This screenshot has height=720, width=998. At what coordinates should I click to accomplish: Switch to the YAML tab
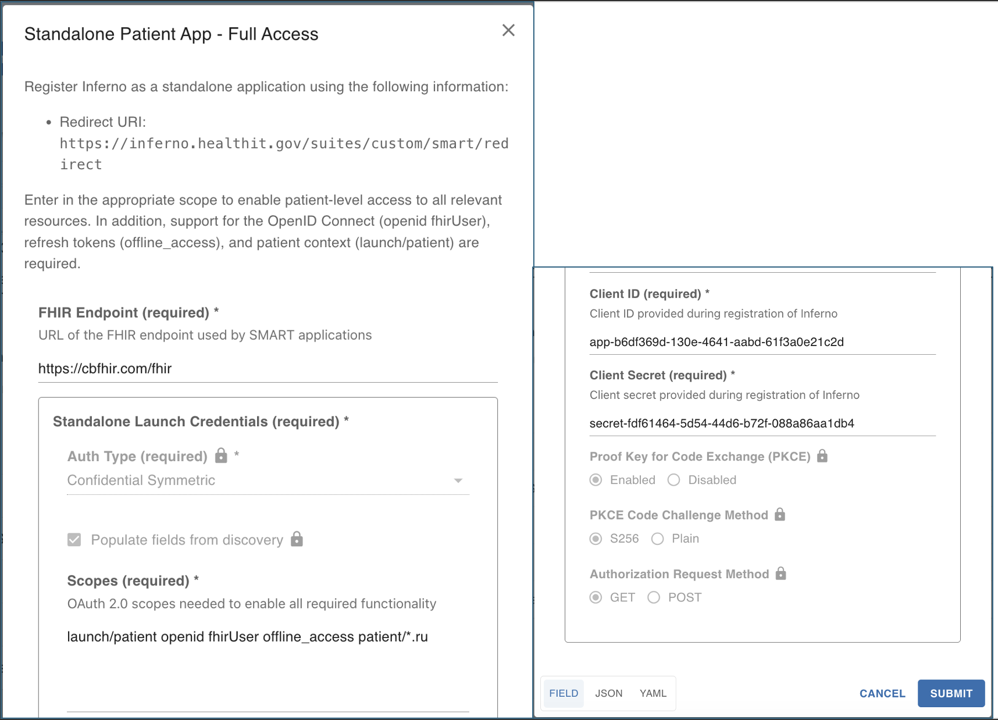[x=653, y=693]
